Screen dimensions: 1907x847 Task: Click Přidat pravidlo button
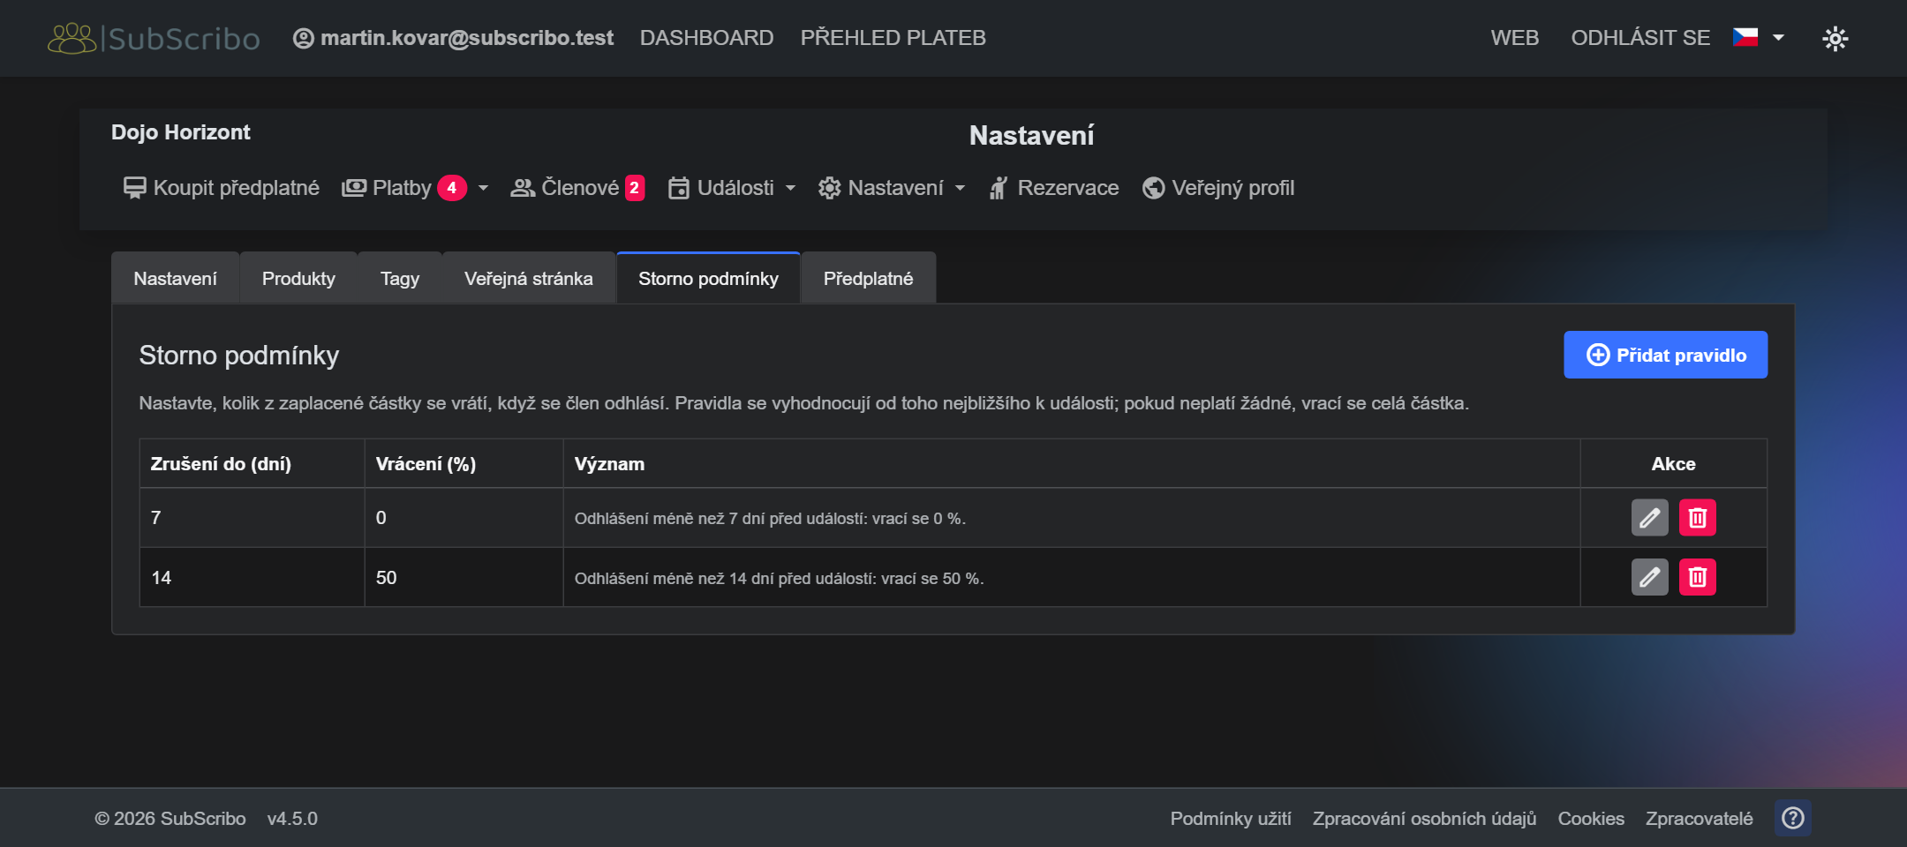click(1665, 355)
